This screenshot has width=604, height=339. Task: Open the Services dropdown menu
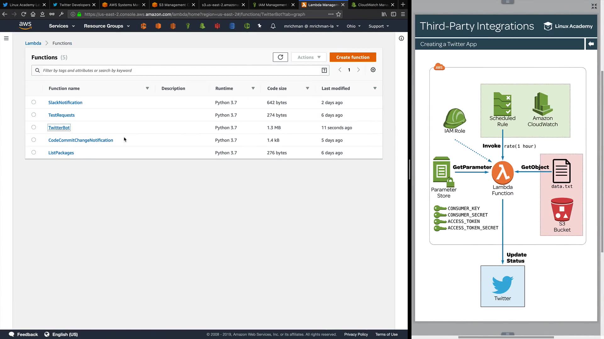[x=62, y=26]
